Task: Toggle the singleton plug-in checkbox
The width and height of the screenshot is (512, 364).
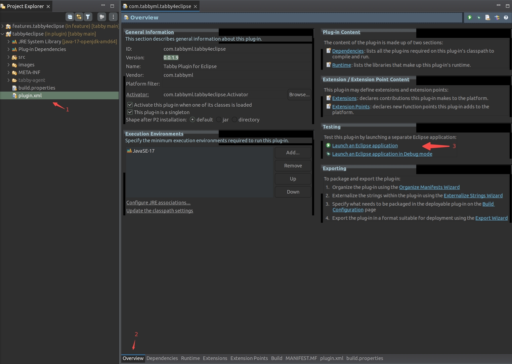Action: coord(130,112)
